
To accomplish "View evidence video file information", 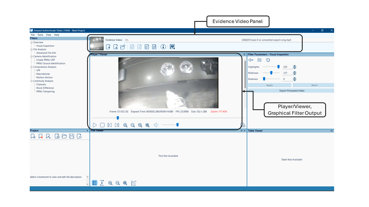I will click(163, 47).
